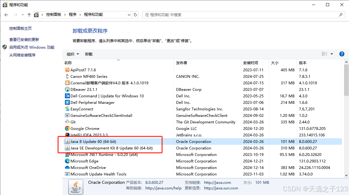Click the CANON INC. publisher cell

click(188, 76)
